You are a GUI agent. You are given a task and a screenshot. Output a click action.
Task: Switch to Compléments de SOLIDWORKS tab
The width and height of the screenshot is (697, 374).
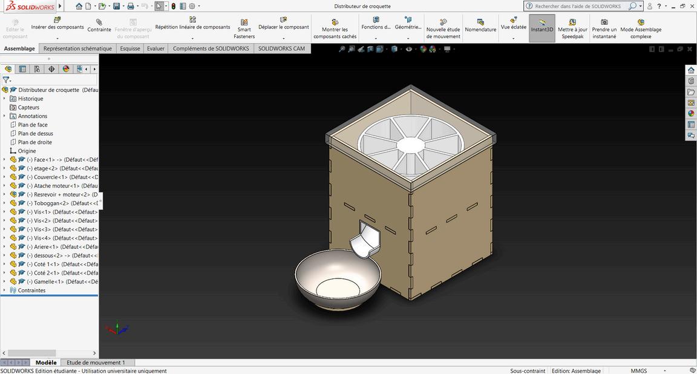click(211, 48)
